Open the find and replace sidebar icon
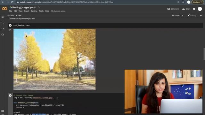 [3, 23]
